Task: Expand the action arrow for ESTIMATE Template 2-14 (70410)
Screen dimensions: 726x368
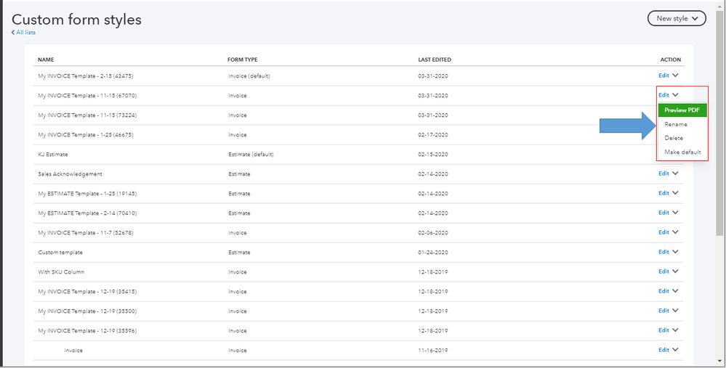Action: (x=676, y=213)
